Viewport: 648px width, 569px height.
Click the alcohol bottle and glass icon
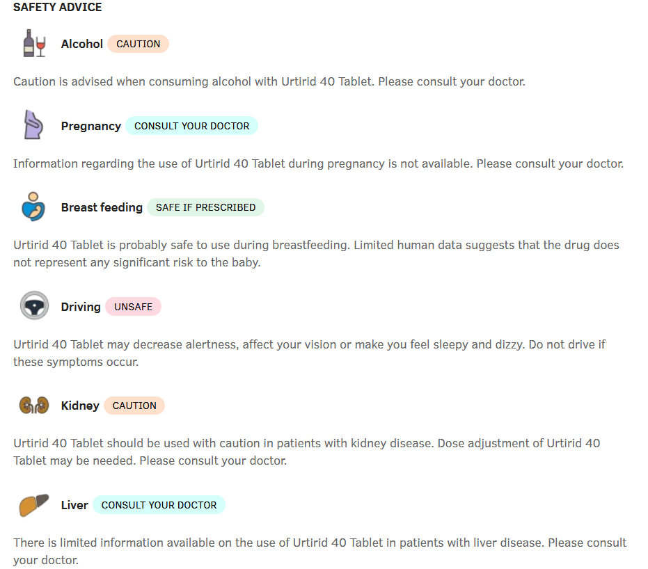click(x=34, y=44)
